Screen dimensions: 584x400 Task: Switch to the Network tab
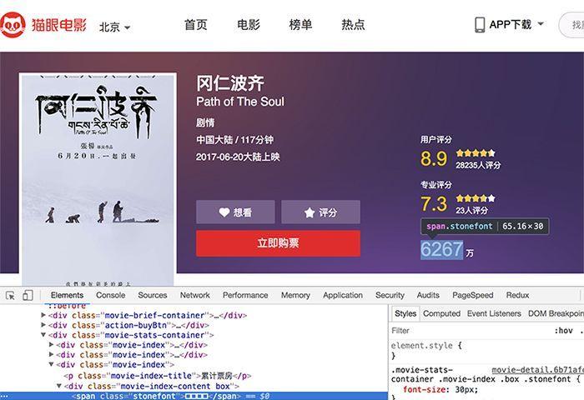click(194, 295)
